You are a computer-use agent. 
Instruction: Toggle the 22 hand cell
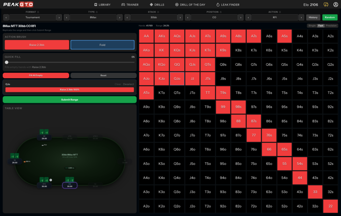click(x=330, y=206)
